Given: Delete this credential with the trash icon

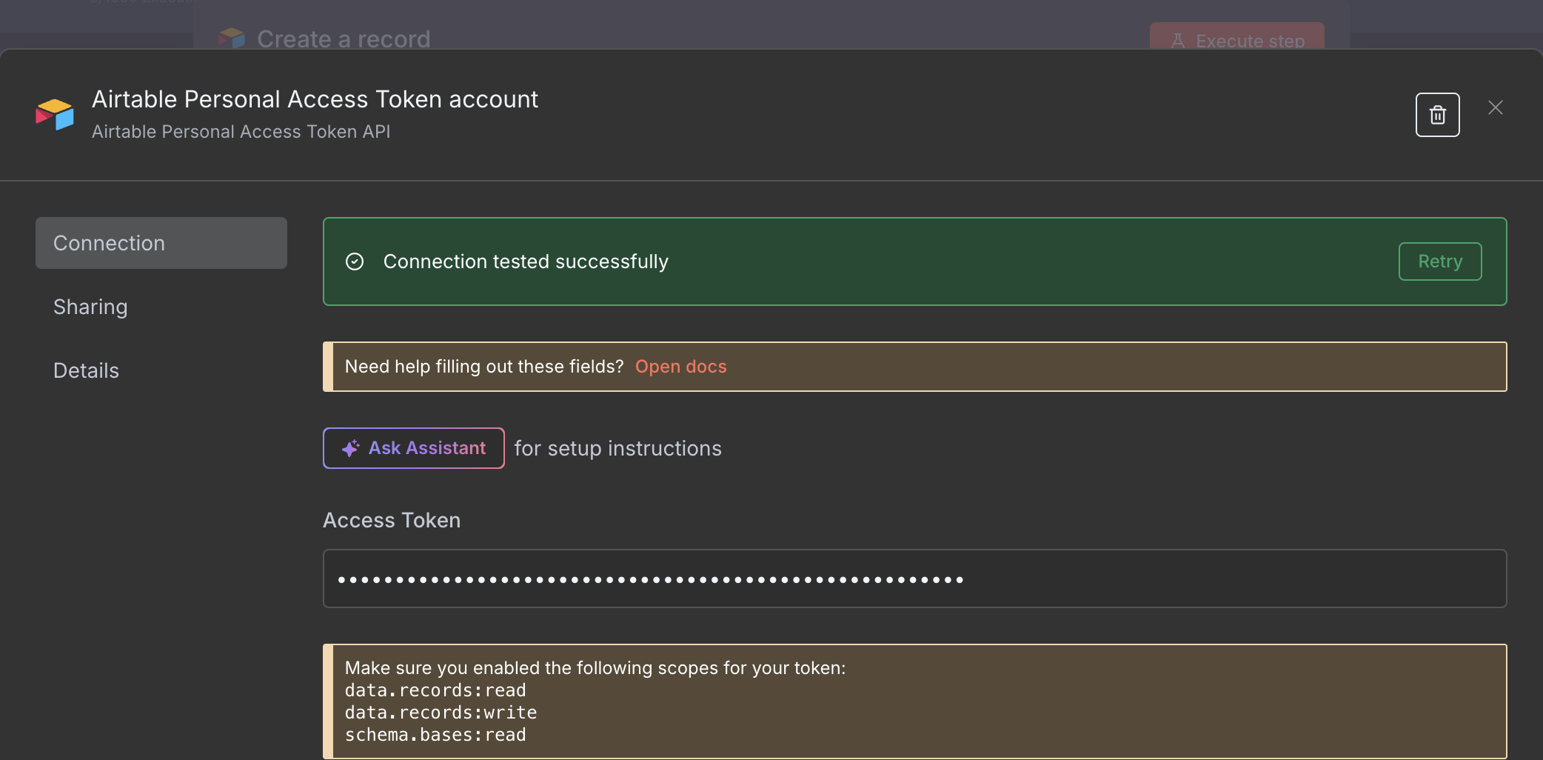Looking at the screenshot, I should coord(1437,115).
